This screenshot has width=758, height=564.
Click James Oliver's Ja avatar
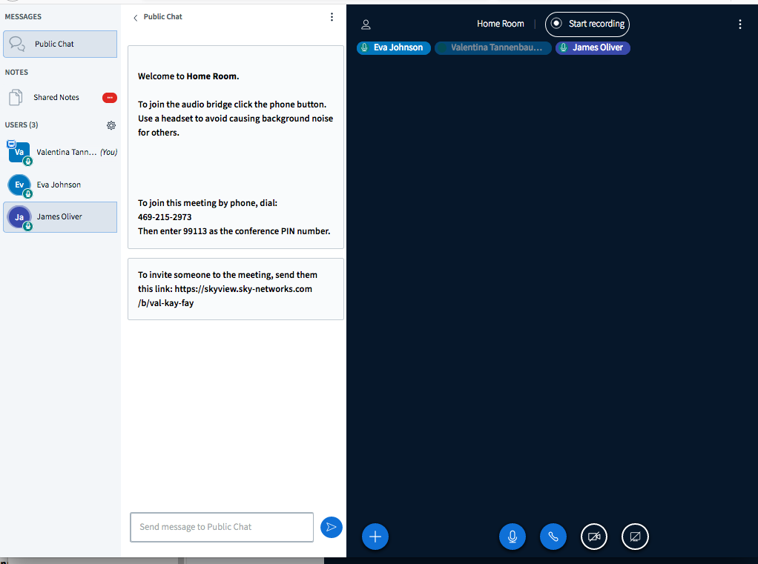pyautogui.click(x=19, y=217)
